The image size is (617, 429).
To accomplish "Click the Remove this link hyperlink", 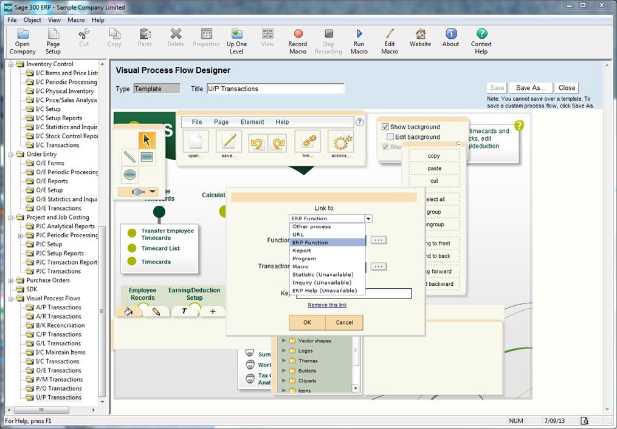I will [x=328, y=305].
